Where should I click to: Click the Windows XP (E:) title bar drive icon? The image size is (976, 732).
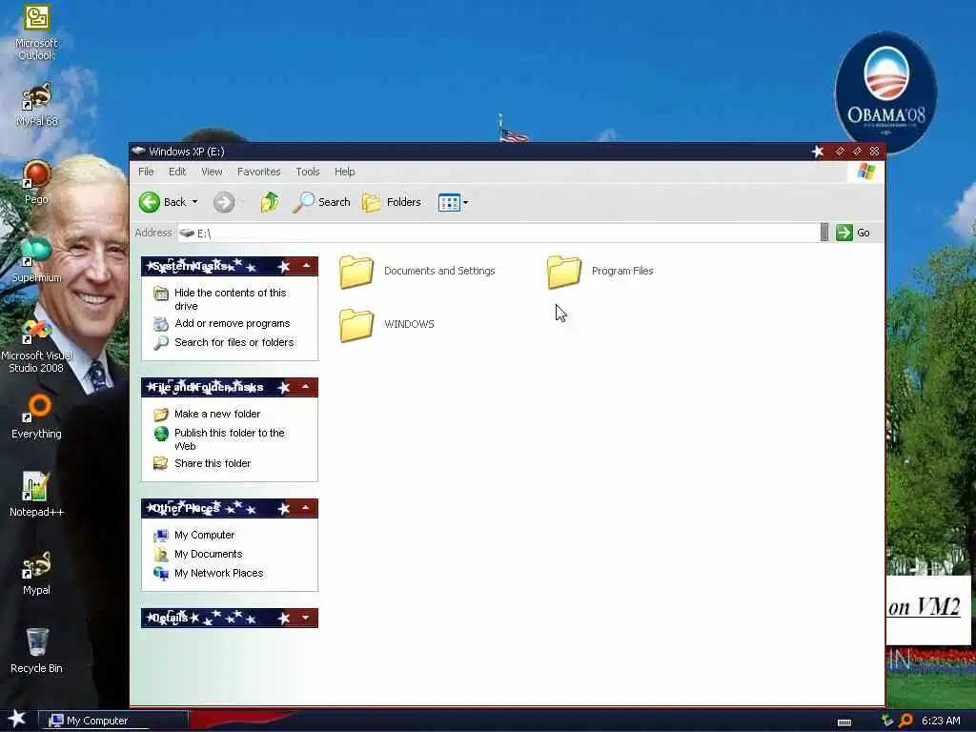click(x=138, y=151)
